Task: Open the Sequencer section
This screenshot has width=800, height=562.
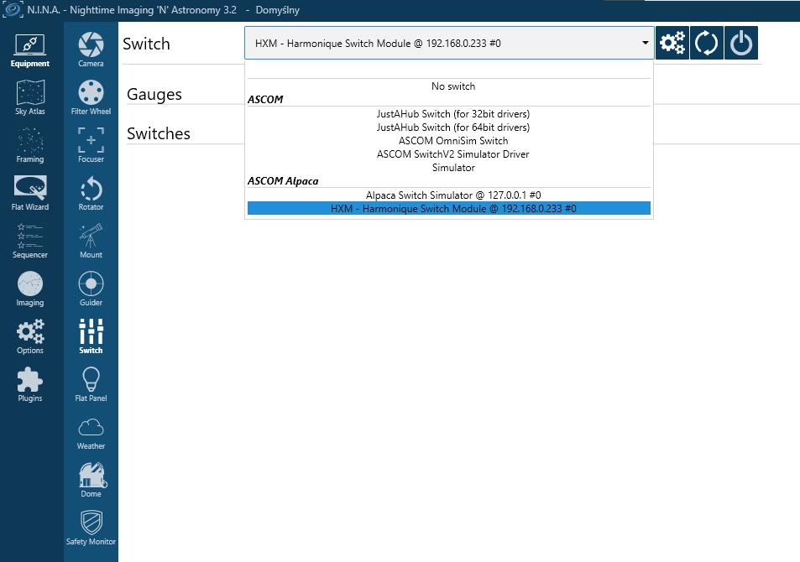Action: [x=30, y=242]
